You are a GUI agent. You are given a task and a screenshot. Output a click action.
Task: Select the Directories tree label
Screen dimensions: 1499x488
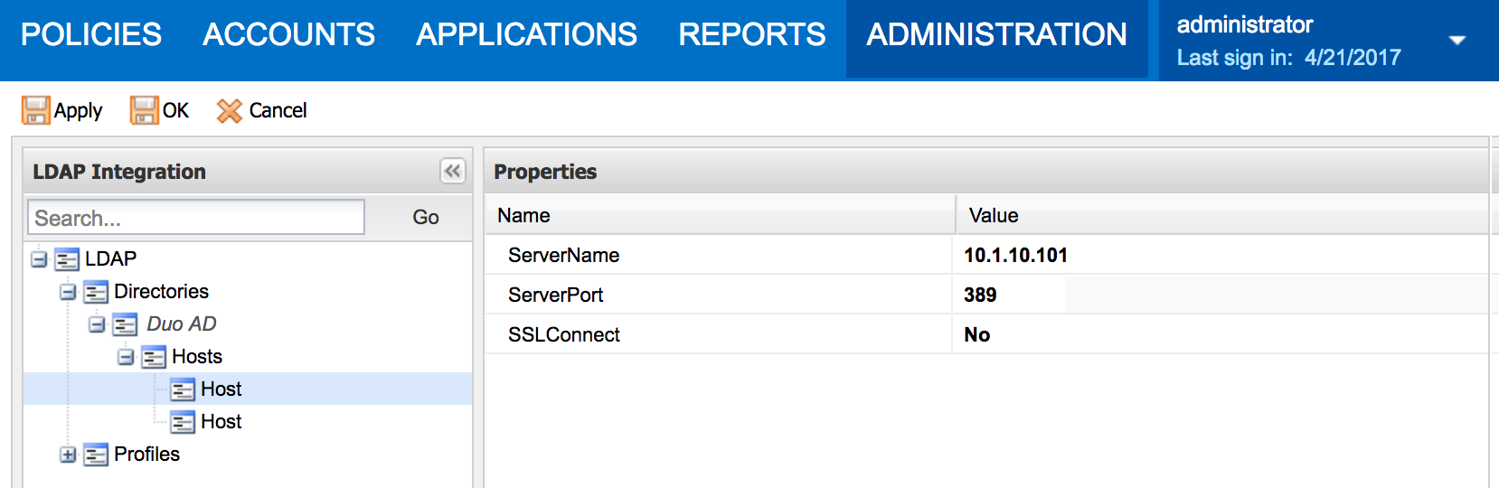[x=161, y=291]
